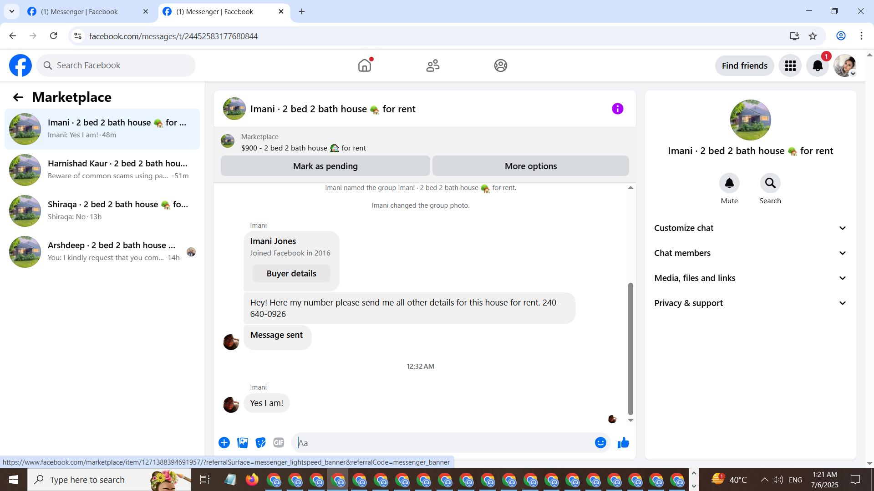Mute this conversation with the bell icon
The image size is (874, 491).
(729, 183)
